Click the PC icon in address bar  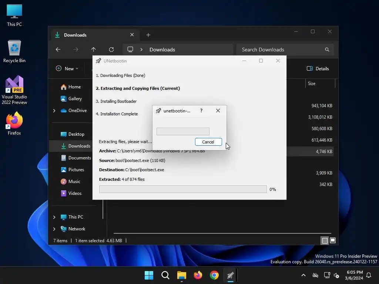[x=130, y=50]
